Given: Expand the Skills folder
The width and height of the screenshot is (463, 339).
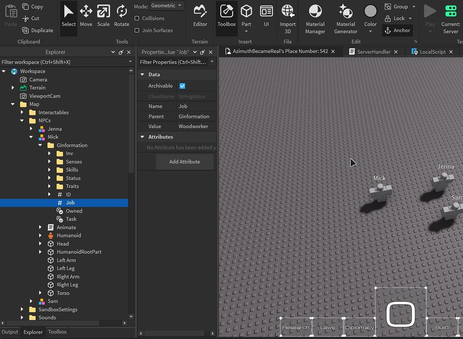Looking at the screenshot, I should pyautogui.click(x=49, y=170).
